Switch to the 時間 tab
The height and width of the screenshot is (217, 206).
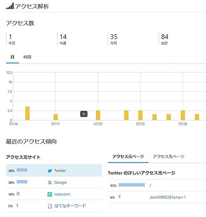point(27,57)
